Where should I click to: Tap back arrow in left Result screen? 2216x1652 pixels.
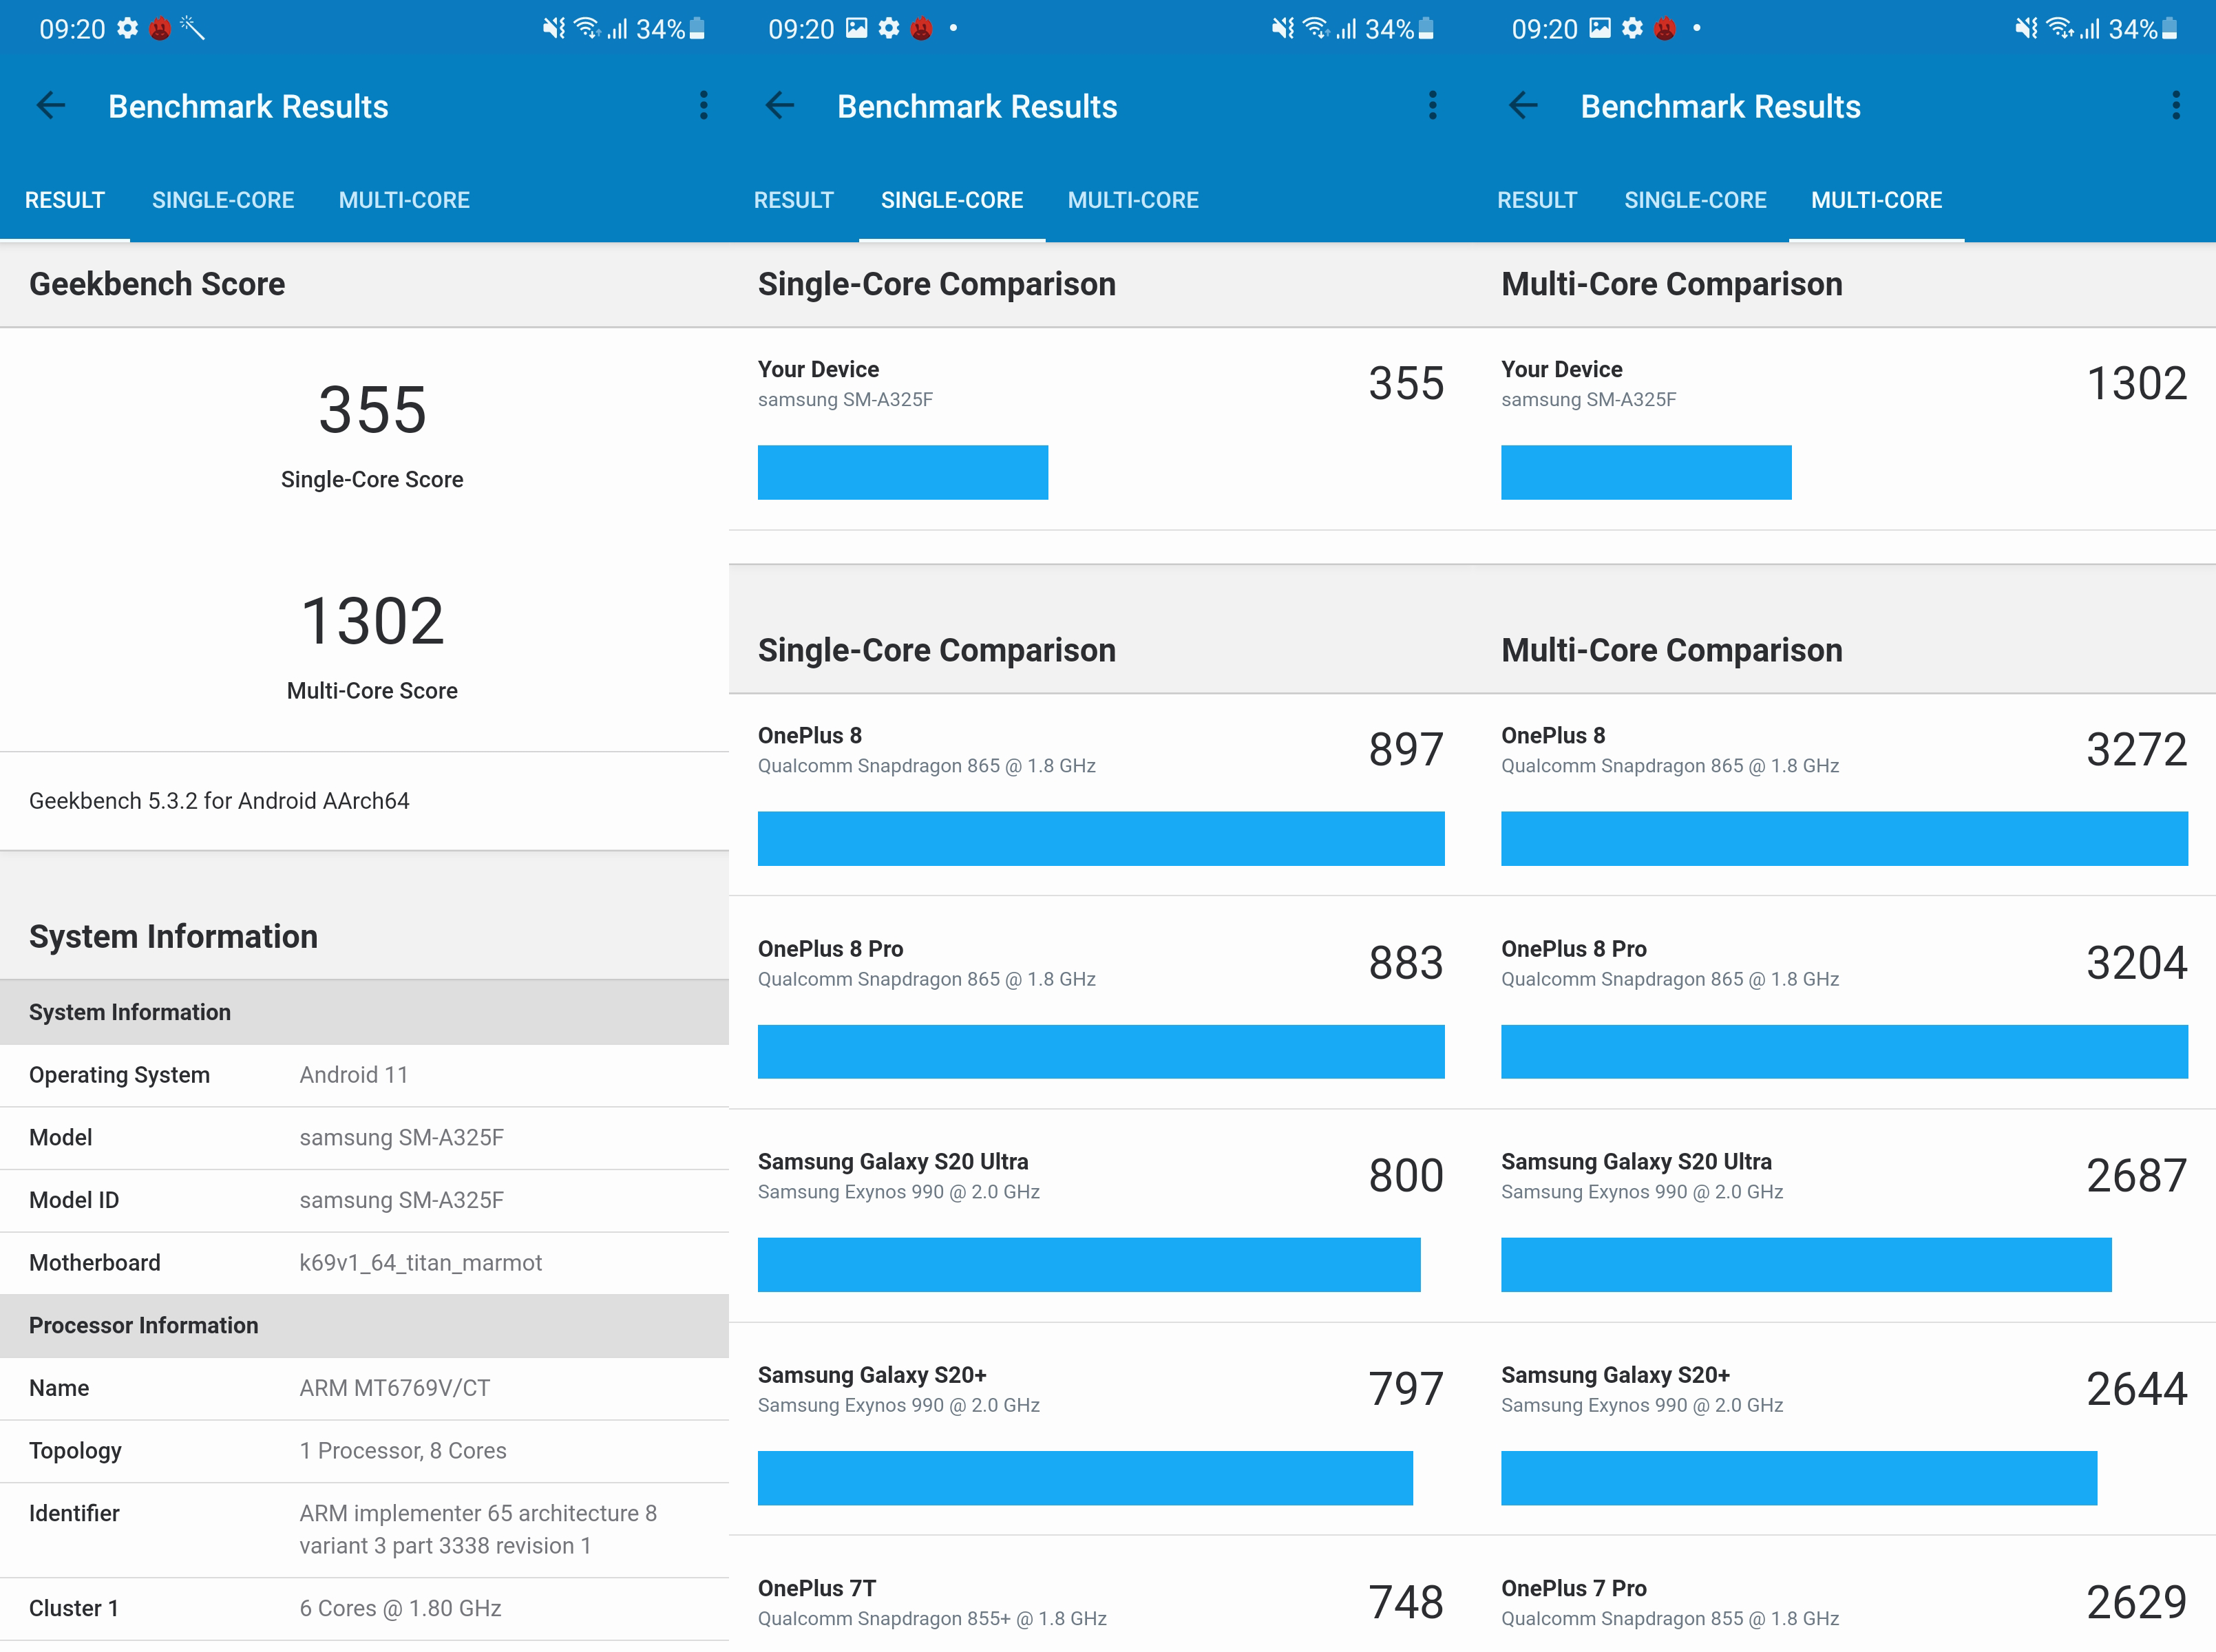51,106
